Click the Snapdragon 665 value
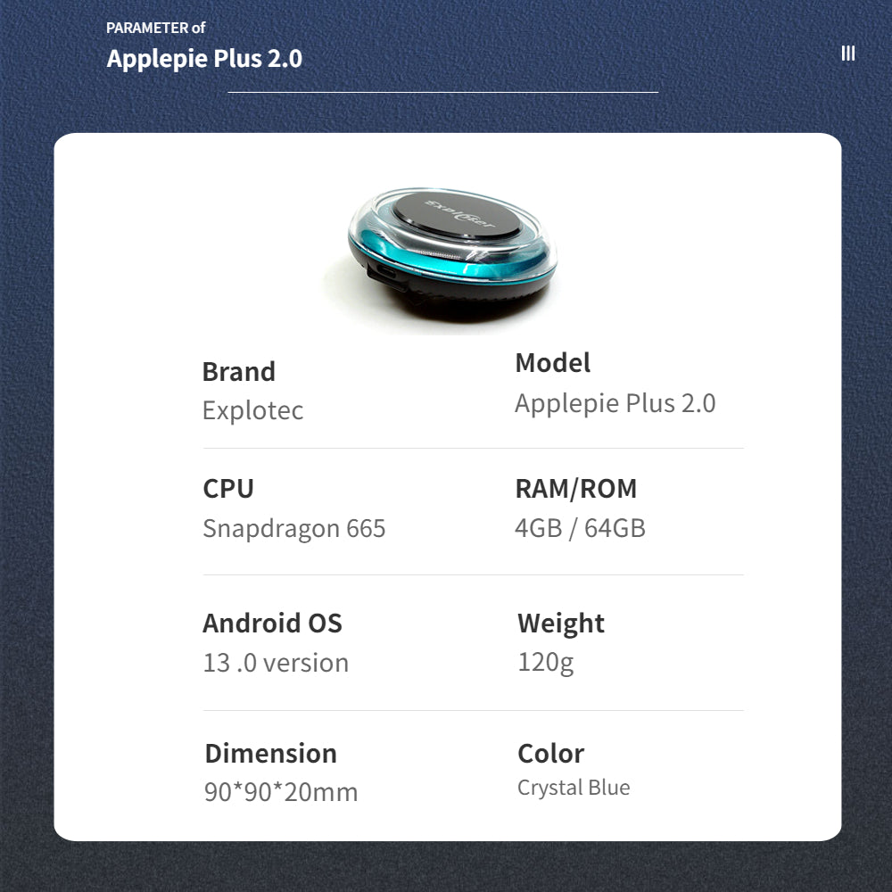Viewport: 892px width, 892px height. coord(294,528)
